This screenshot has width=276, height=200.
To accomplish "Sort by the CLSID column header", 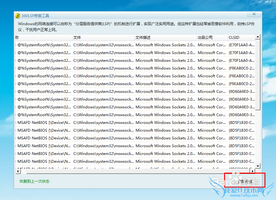I will 241,38.
